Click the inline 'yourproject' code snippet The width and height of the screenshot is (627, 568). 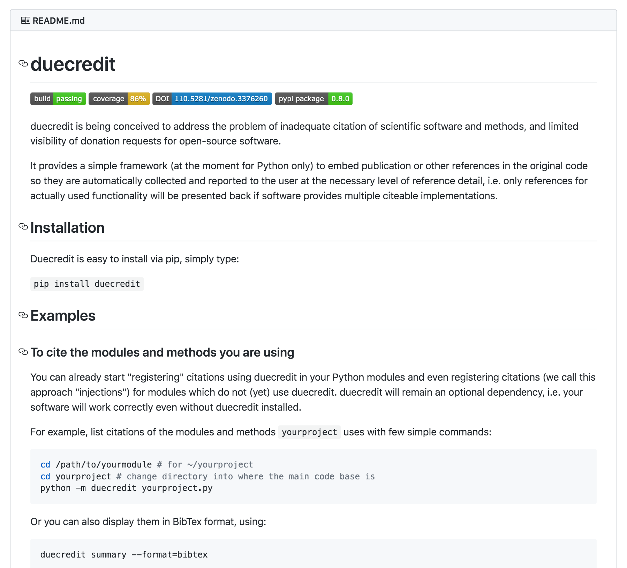pos(309,432)
